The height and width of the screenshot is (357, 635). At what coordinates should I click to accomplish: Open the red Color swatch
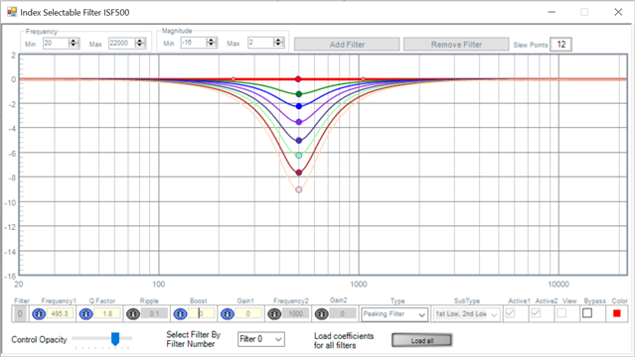(x=617, y=313)
